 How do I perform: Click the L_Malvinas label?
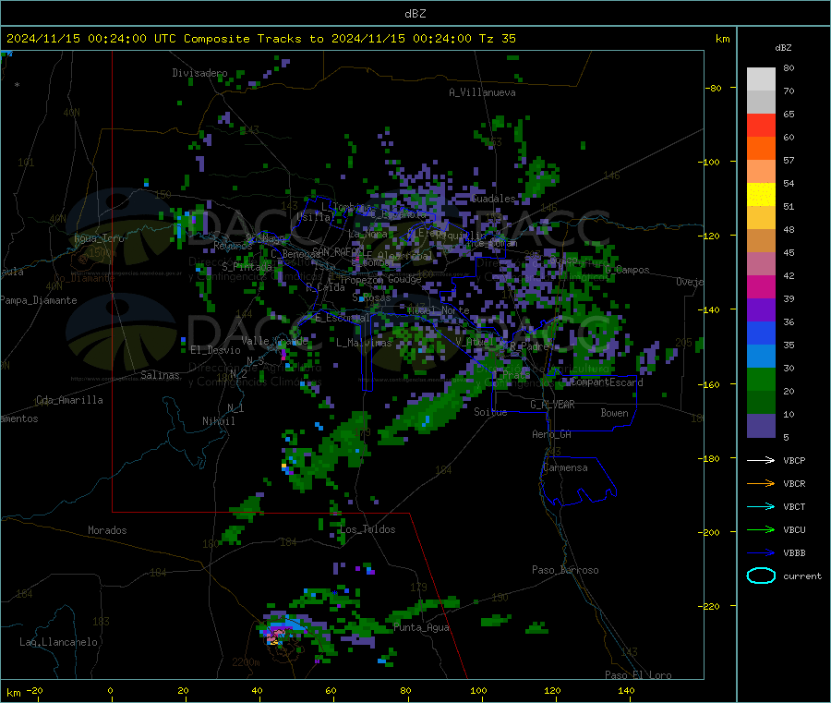[x=364, y=343]
